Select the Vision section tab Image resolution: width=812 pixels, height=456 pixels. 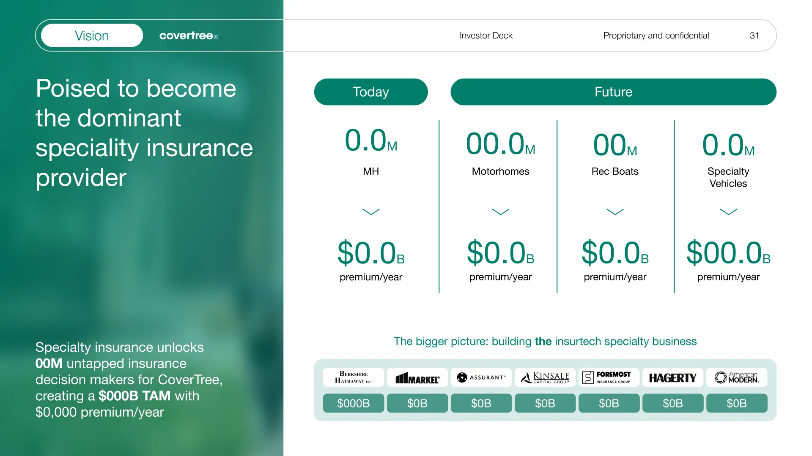[92, 35]
